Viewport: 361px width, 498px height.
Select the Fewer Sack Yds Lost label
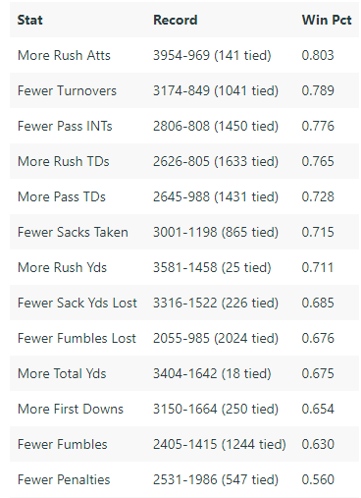(77, 303)
